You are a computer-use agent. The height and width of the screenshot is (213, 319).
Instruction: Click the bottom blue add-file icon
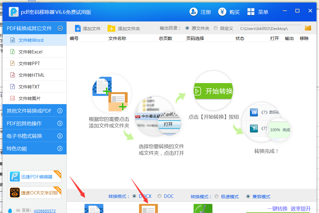click(94, 209)
